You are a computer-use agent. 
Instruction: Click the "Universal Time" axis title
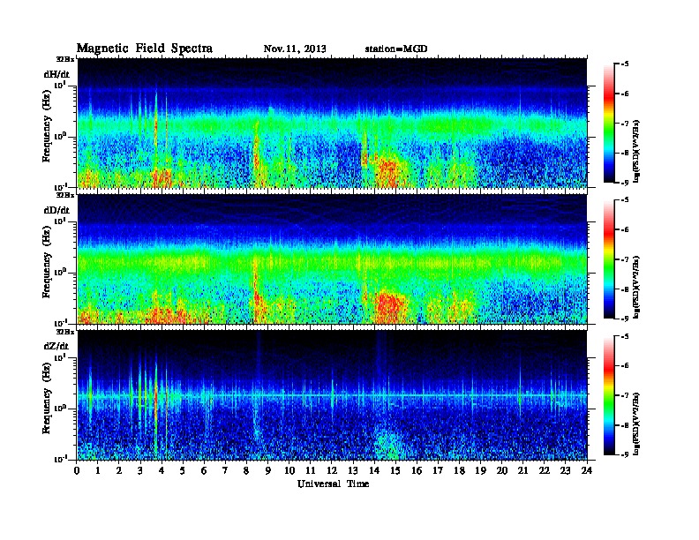333,484
